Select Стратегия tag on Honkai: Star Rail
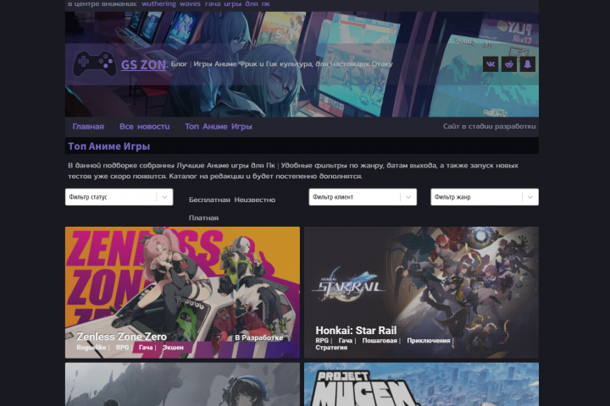610x406 pixels. pos(331,348)
